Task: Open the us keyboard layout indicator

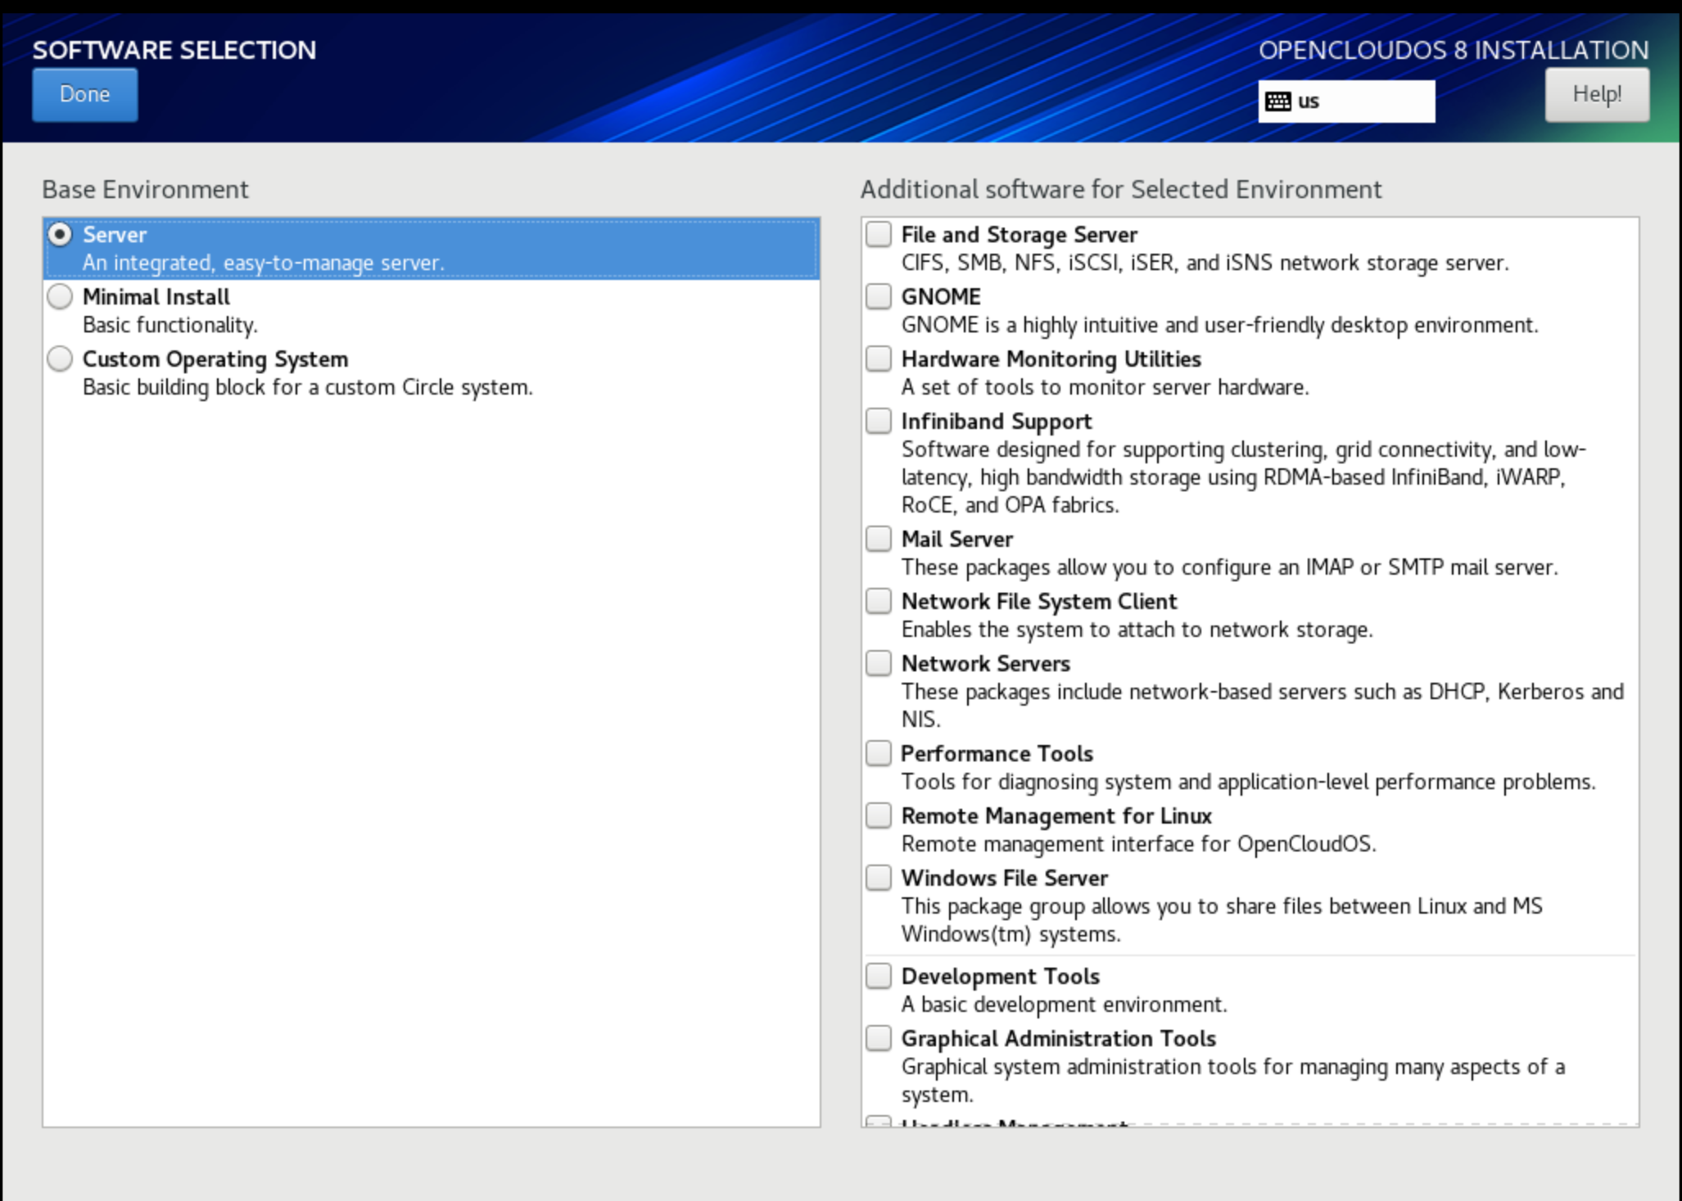Action: (1346, 101)
